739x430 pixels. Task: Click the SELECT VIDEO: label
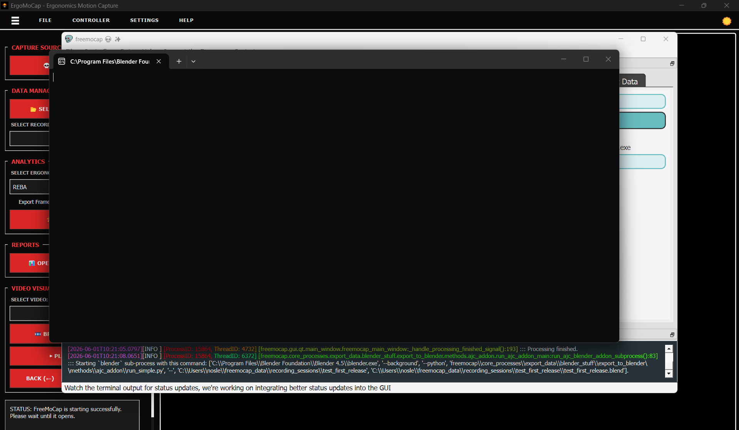coord(29,299)
